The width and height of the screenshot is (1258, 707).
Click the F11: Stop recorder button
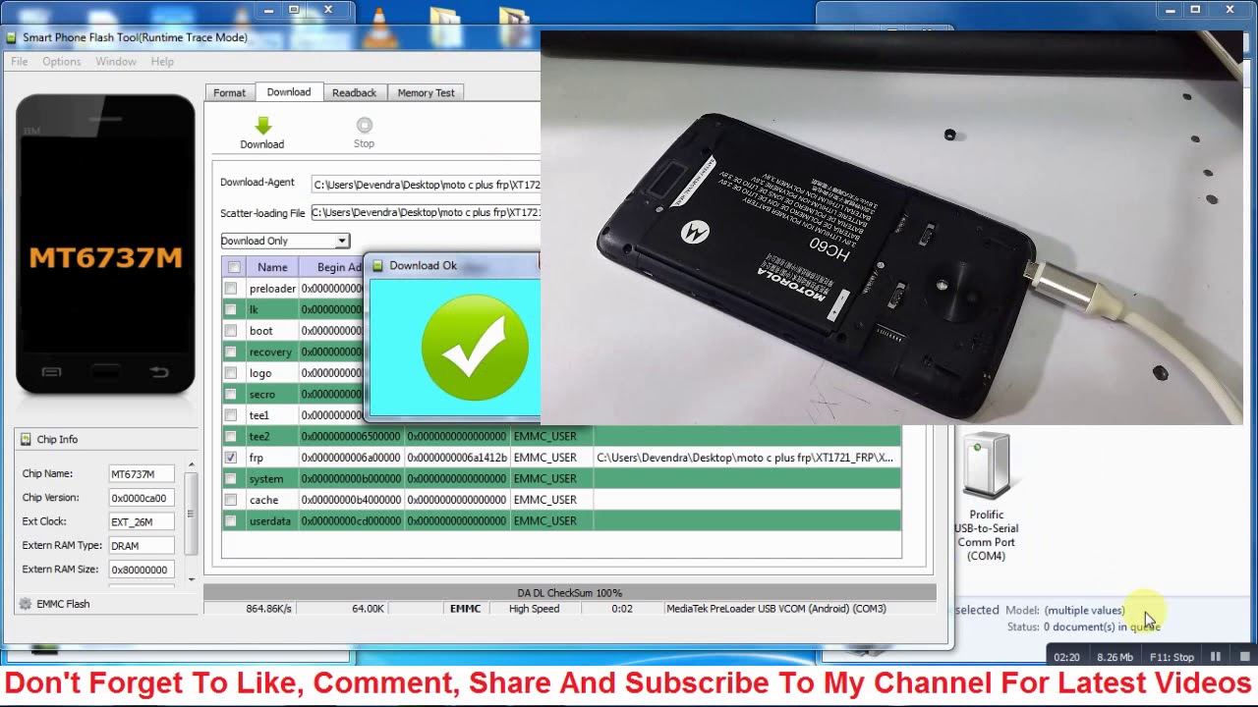pos(1172,657)
